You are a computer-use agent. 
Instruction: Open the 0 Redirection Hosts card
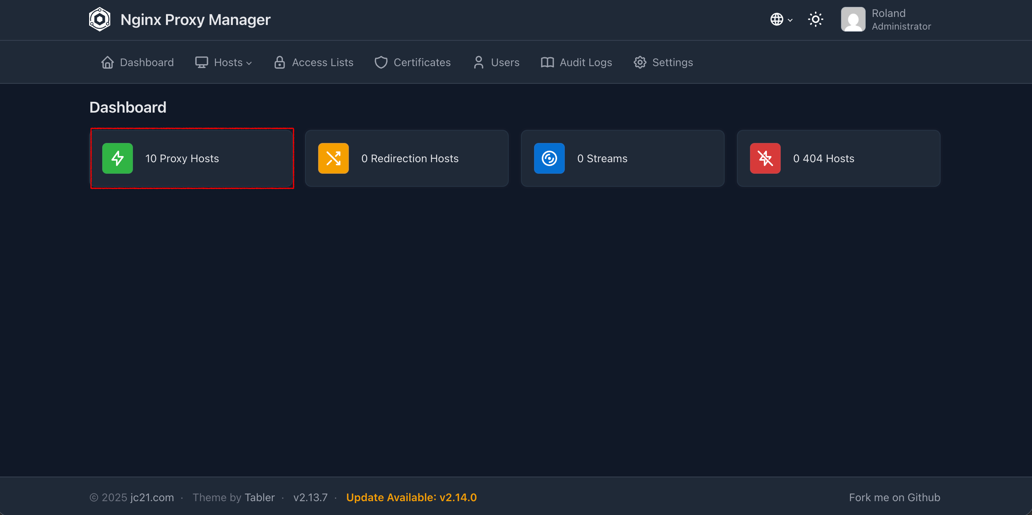(x=406, y=158)
